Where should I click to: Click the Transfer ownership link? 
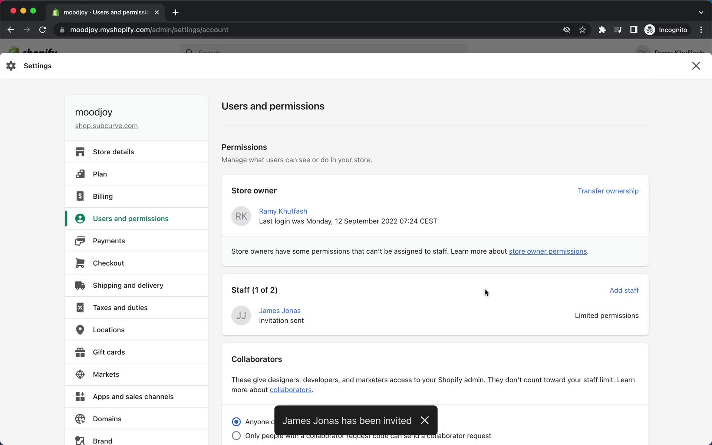[608, 191]
